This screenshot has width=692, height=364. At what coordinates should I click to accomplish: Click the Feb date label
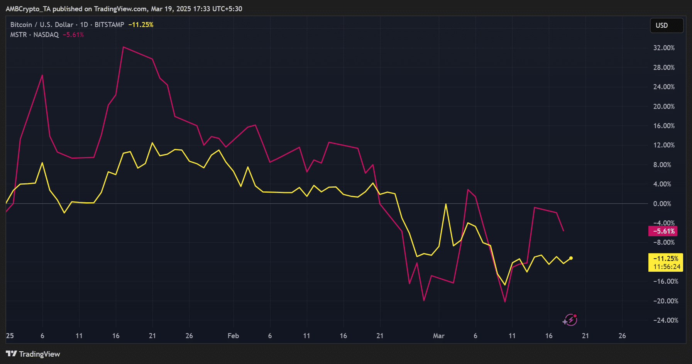click(233, 336)
